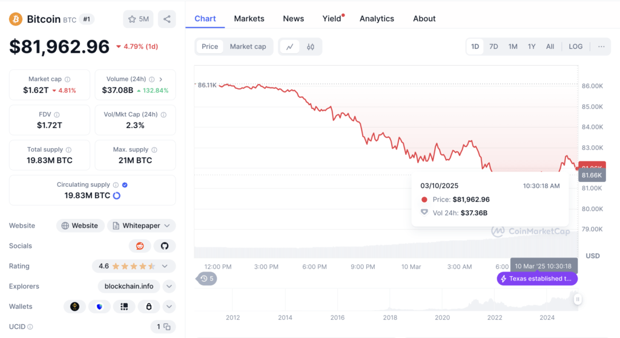Viewport: 620px width, 338px height.
Task: Open the News tab
Action: tap(294, 19)
